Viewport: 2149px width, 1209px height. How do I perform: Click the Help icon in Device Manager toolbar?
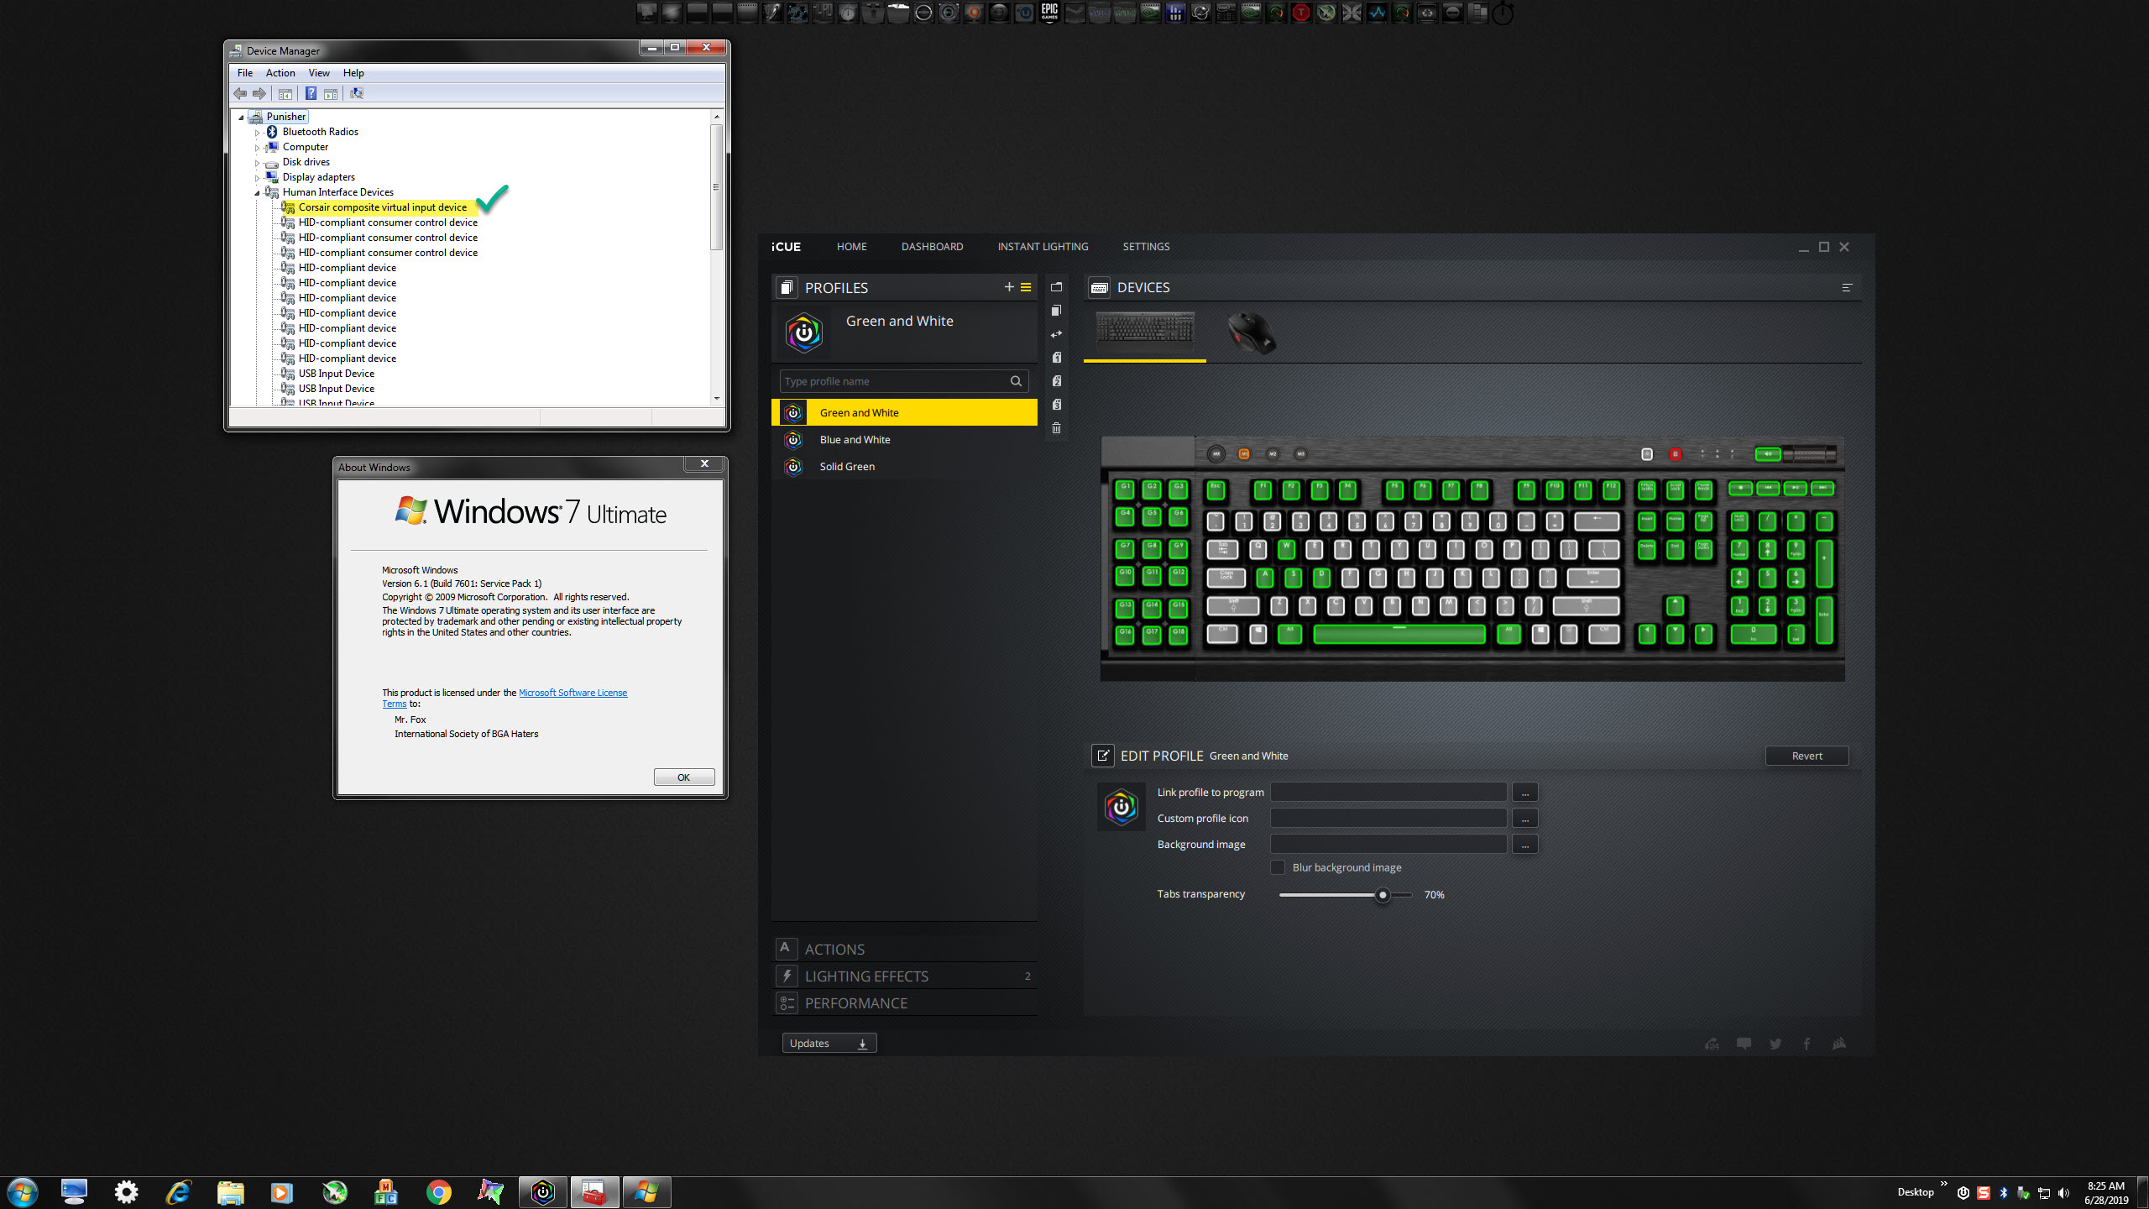311,93
